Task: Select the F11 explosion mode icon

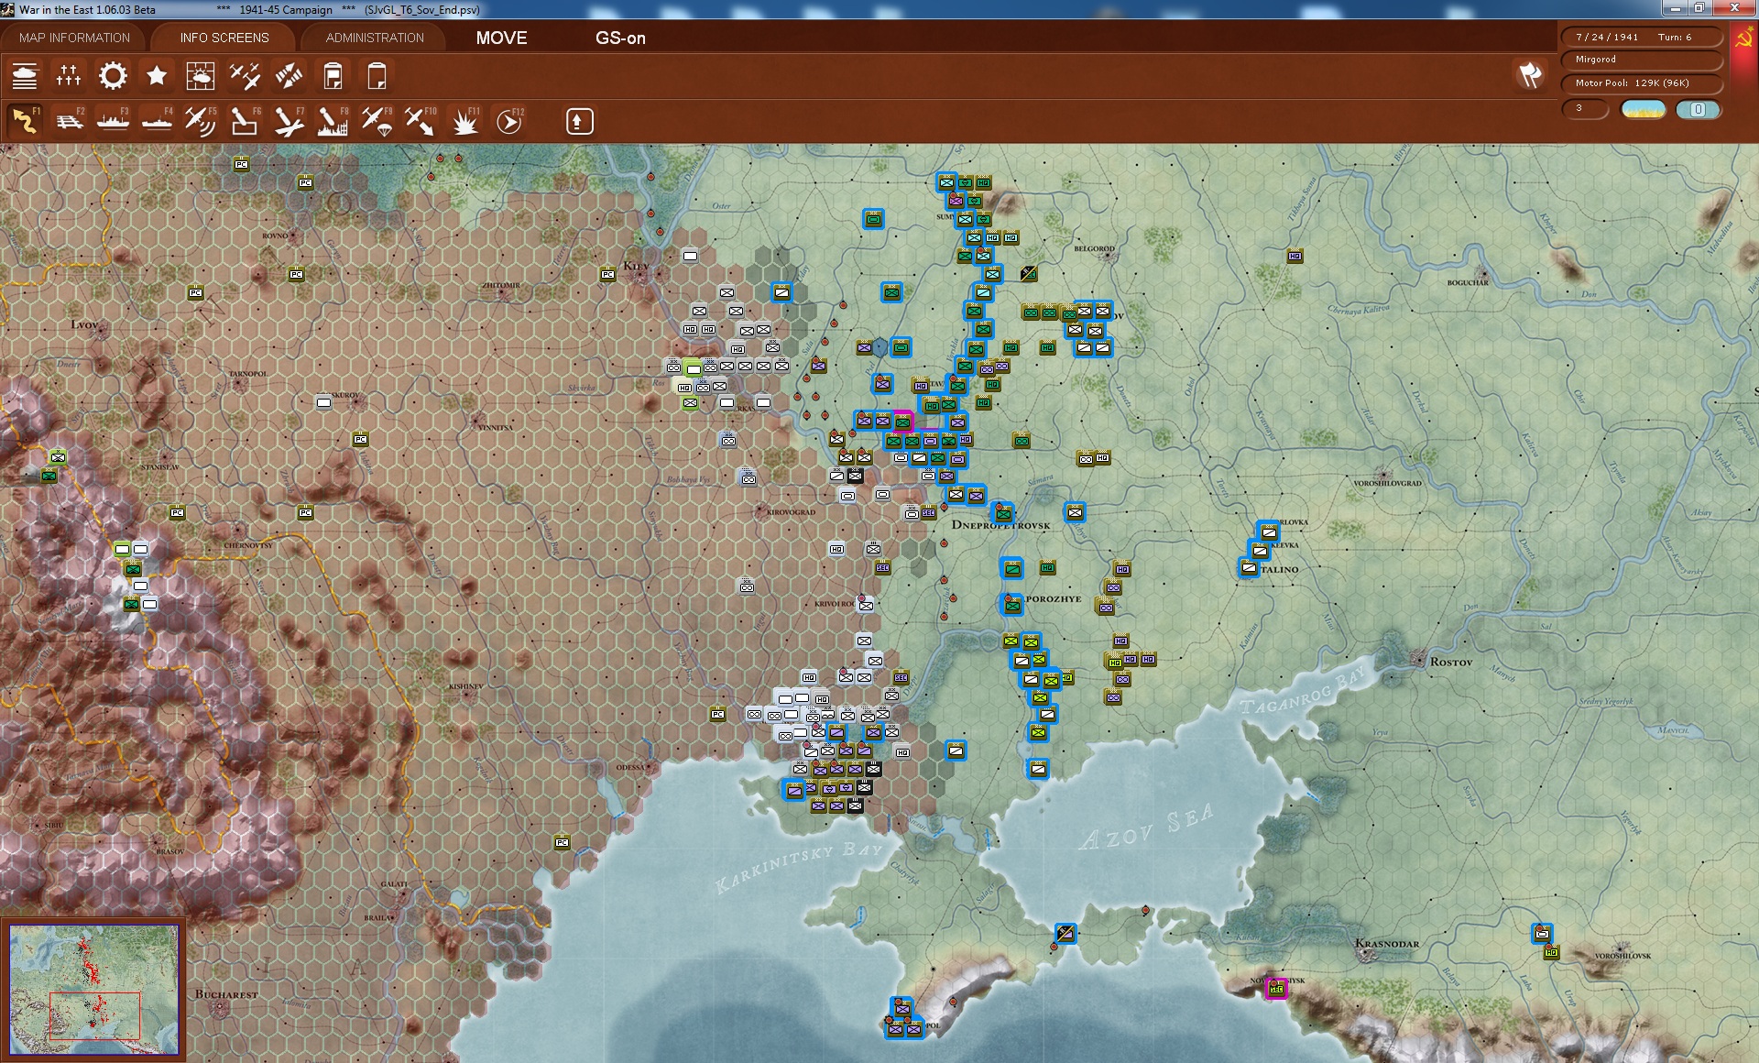Action: pyautogui.click(x=465, y=121)
